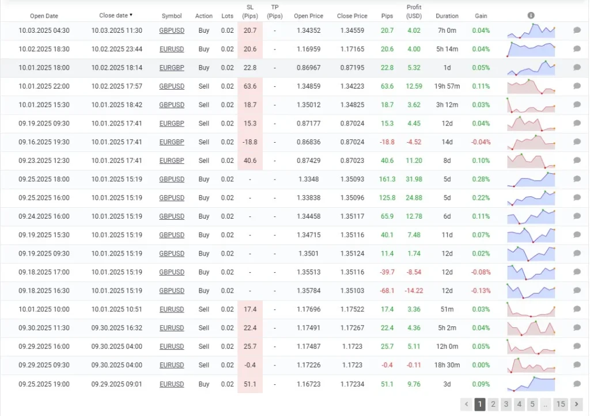Viewport: 590px width, 416px height.
Task: Open comment bubble for 09.19.2025 09:30 GBPUSD trade
Action: coord(577,253)
